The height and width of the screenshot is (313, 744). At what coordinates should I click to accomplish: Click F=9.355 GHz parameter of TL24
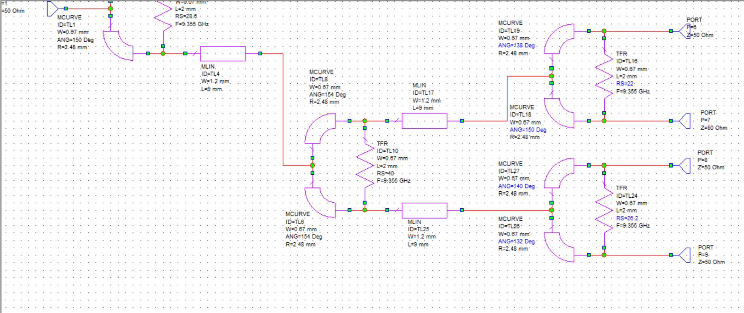[x=633, y=225]
